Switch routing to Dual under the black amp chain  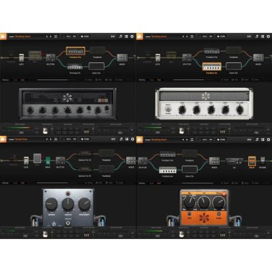coord(23,80)
